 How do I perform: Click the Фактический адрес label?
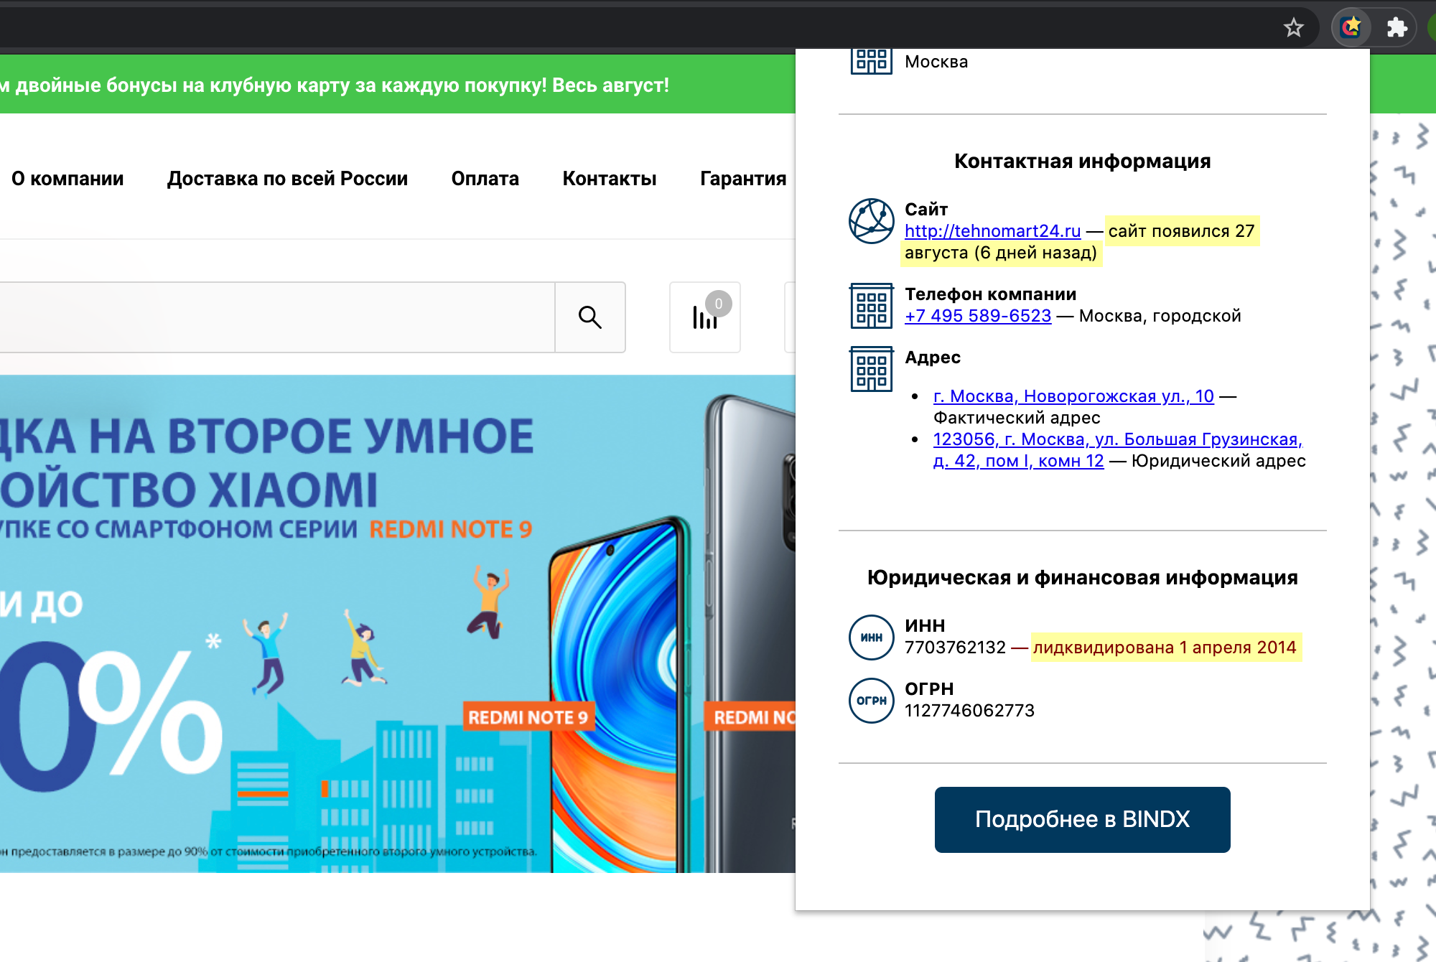1017,418
